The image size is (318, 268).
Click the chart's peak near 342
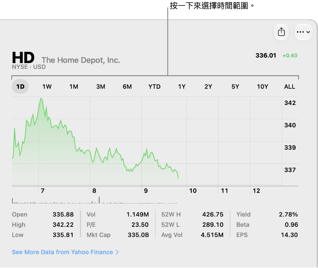[x=42, y=99]
